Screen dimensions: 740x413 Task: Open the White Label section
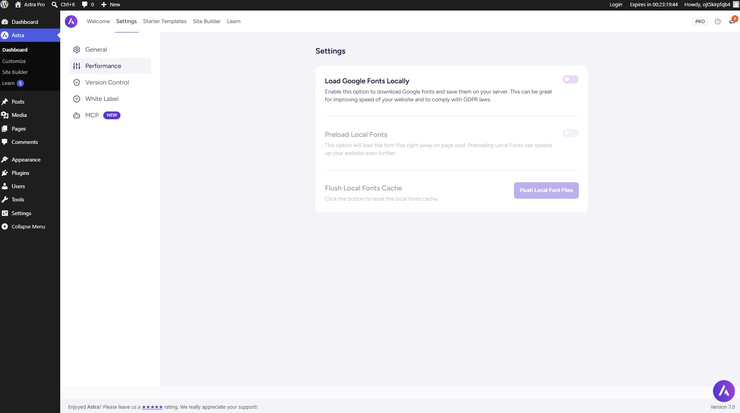click(x=110, y=99)
